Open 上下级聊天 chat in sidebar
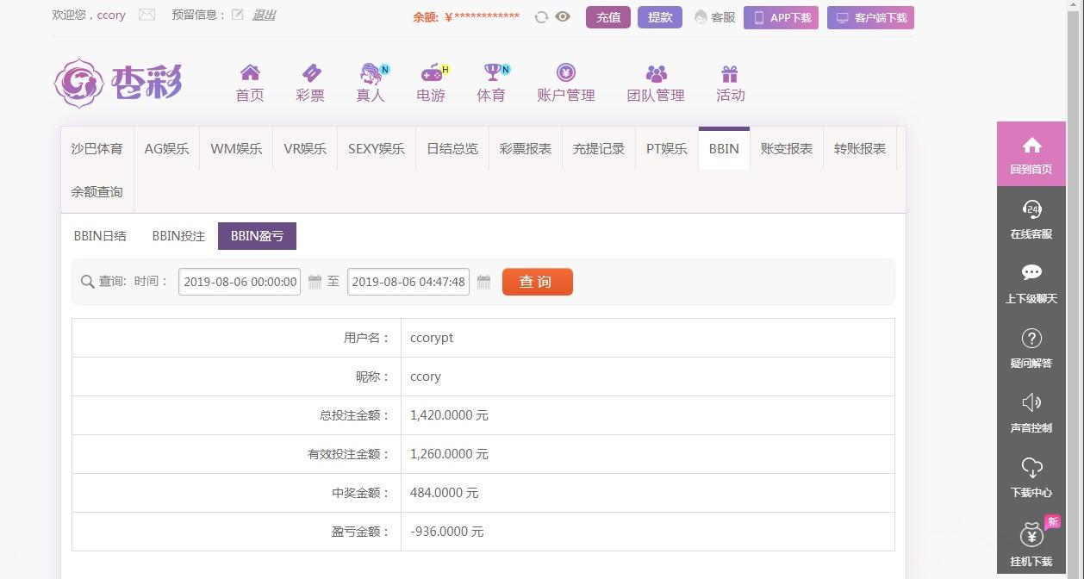The image size is (1084, 579). click(1031, 283)
